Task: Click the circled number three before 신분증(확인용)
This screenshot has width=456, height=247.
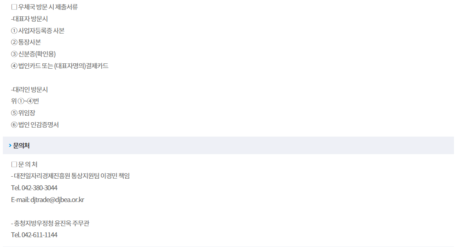Action: click(14, 54)
